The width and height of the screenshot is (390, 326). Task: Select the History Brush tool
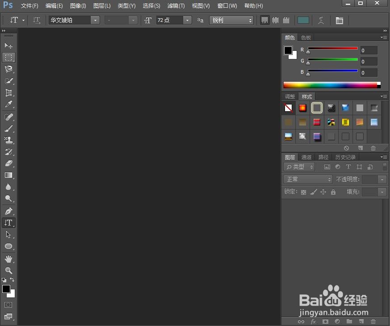pos(8,152)
